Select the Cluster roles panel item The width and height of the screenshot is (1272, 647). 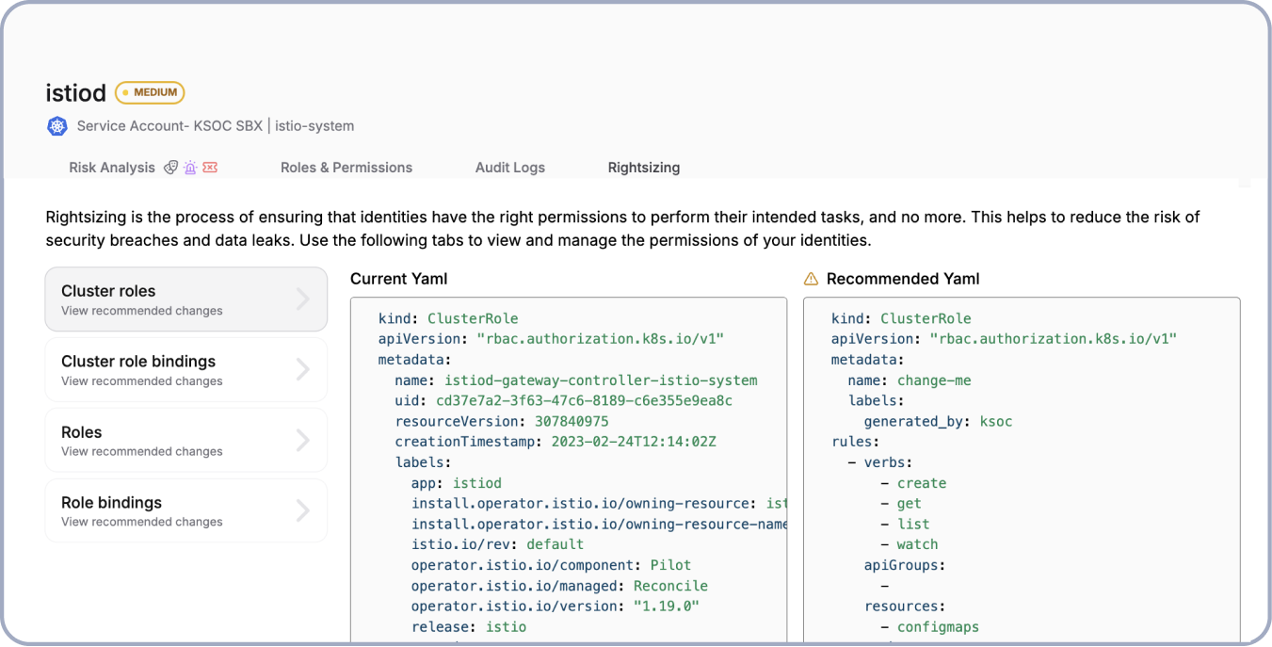coord(108,292)
